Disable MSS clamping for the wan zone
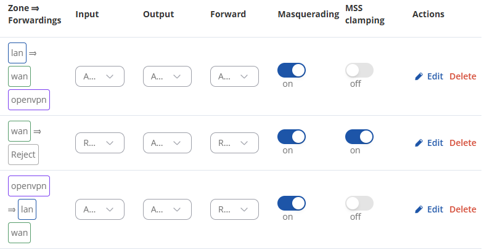 (x=359, y=137)
